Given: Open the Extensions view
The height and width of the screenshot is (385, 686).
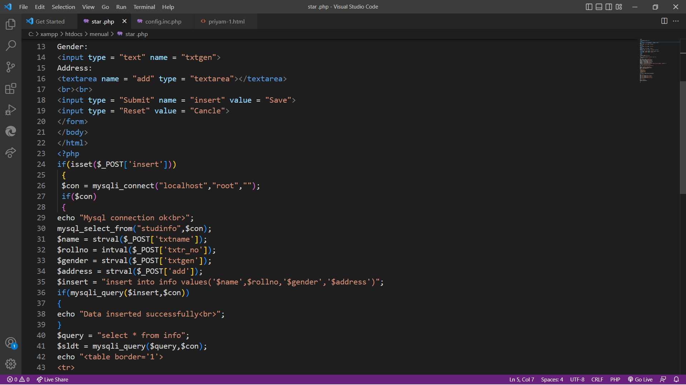Looking at the screenshot, I should pos(11,88).
